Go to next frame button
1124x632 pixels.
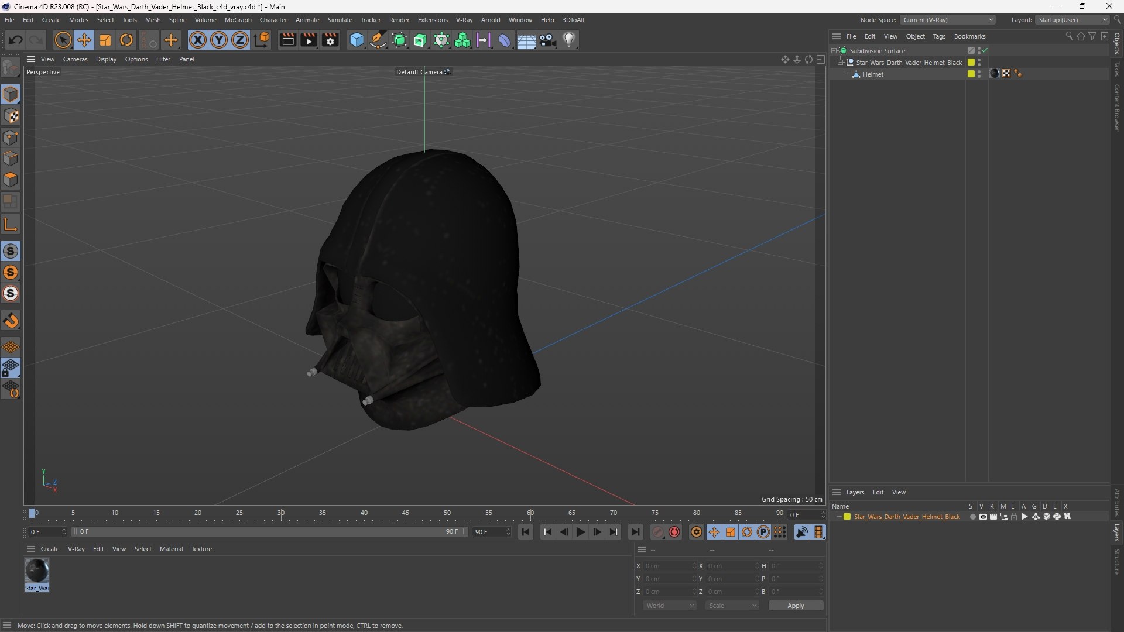pos(597,532)
